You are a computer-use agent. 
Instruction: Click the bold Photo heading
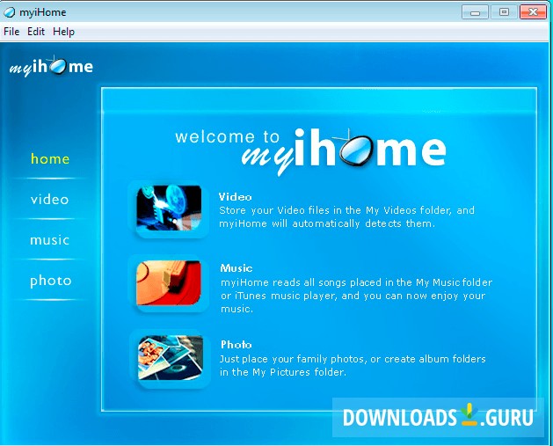pyautogui.click(x=236, y=344)
